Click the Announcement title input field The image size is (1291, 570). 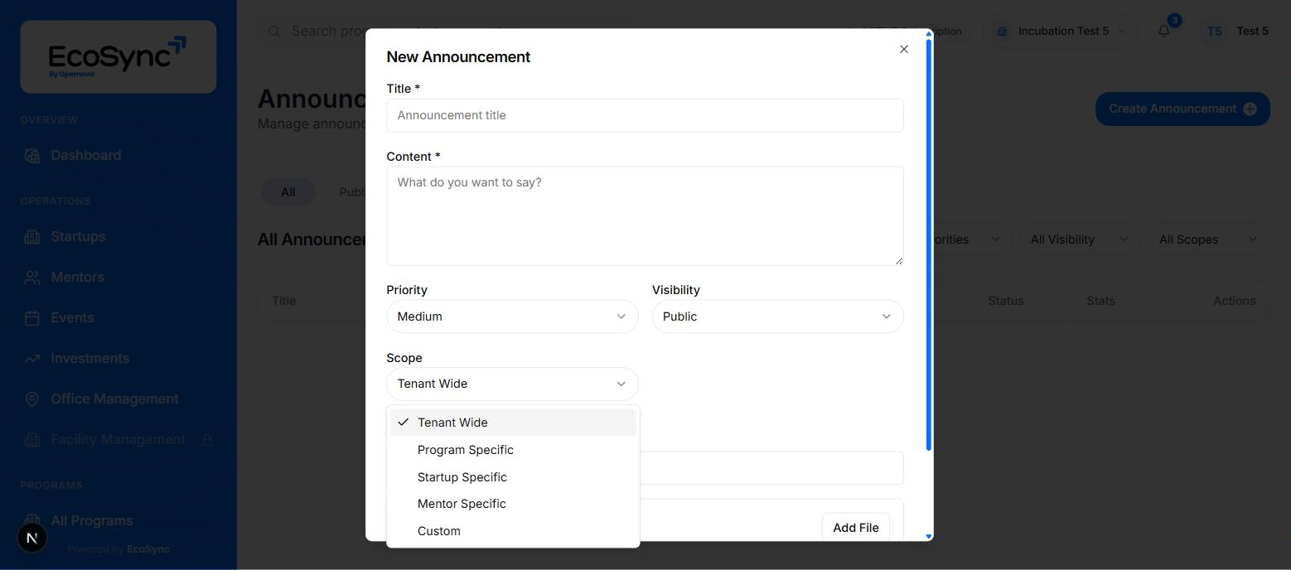tap(645, 115)
